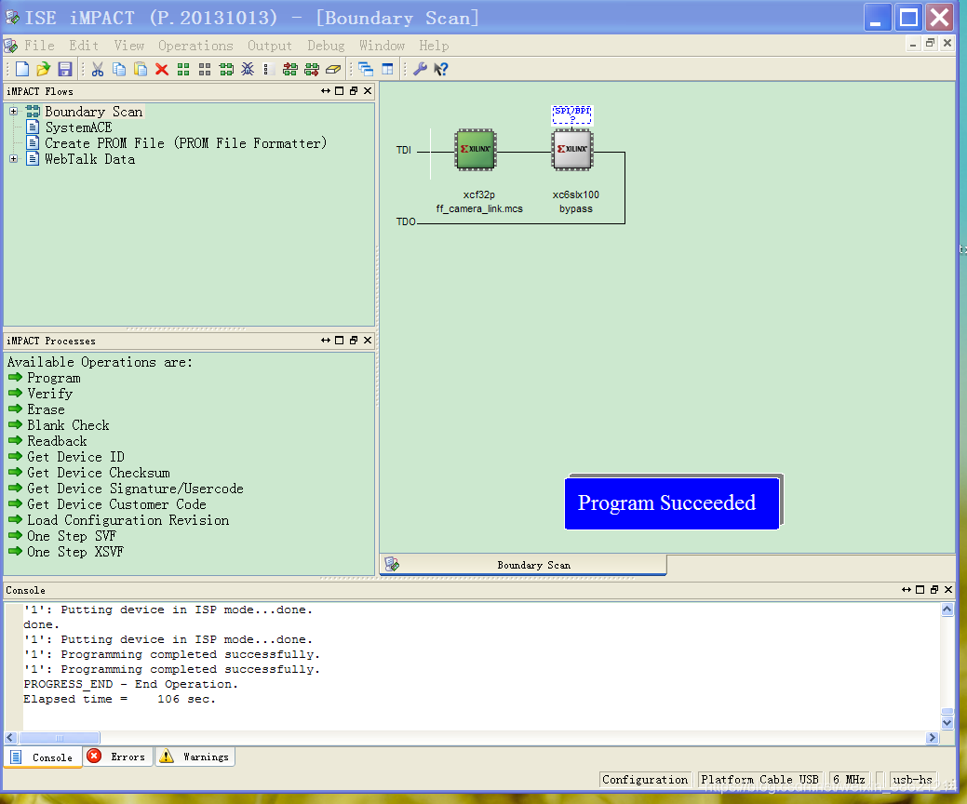Run the Readback operation
Viewport: 967px width, 804px height.
coord(57,441)
